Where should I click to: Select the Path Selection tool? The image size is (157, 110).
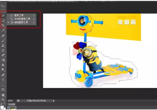[x=3, y=85]
